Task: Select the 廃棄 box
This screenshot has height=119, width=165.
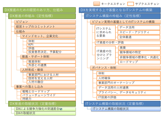Action: click(139, 48)
